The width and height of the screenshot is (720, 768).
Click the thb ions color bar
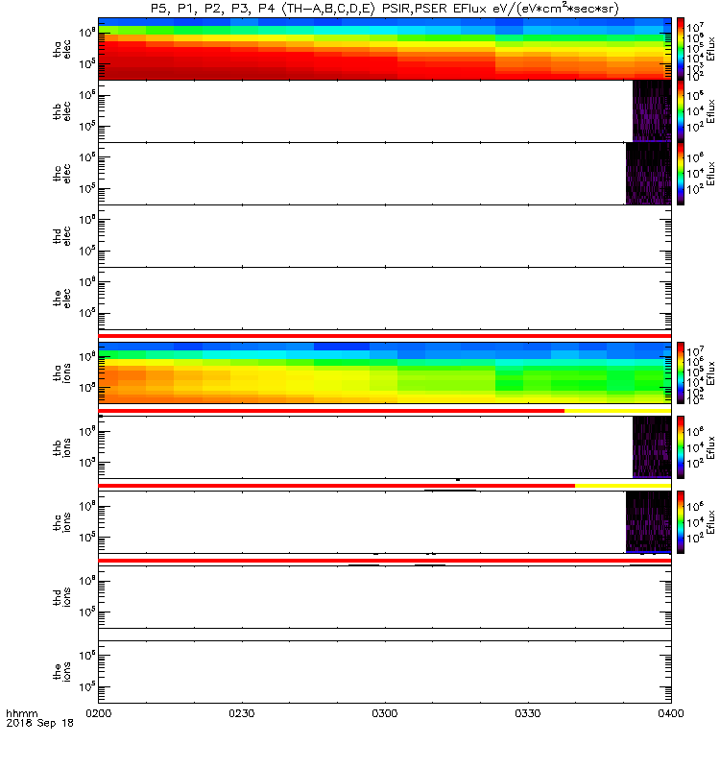681,447
